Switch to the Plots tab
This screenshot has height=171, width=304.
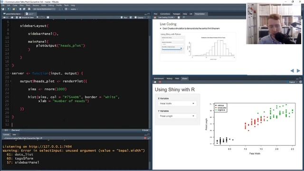click(177, 78)
